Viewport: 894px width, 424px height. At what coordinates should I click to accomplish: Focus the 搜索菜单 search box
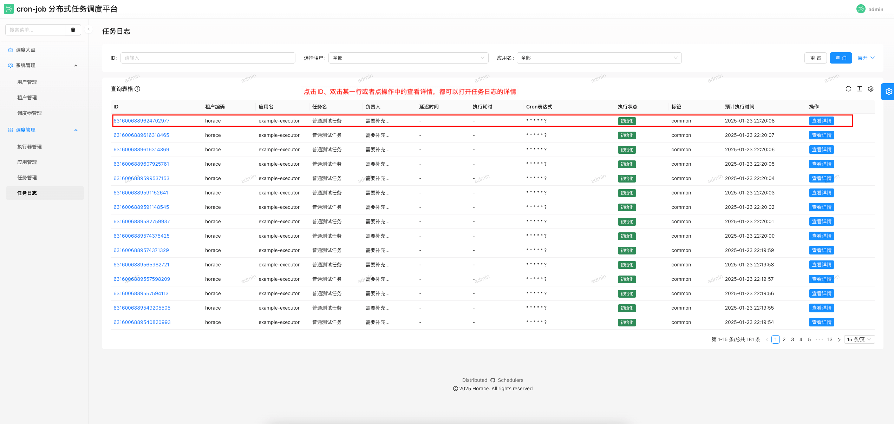[35, 30]
